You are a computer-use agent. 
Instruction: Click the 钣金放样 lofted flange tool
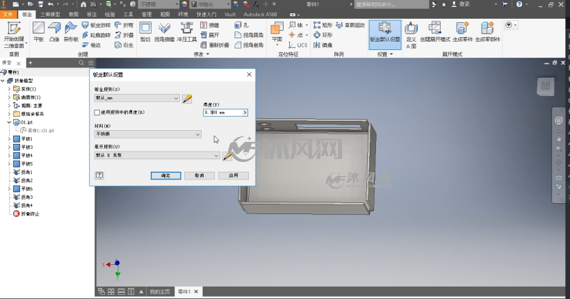[96, 25]
